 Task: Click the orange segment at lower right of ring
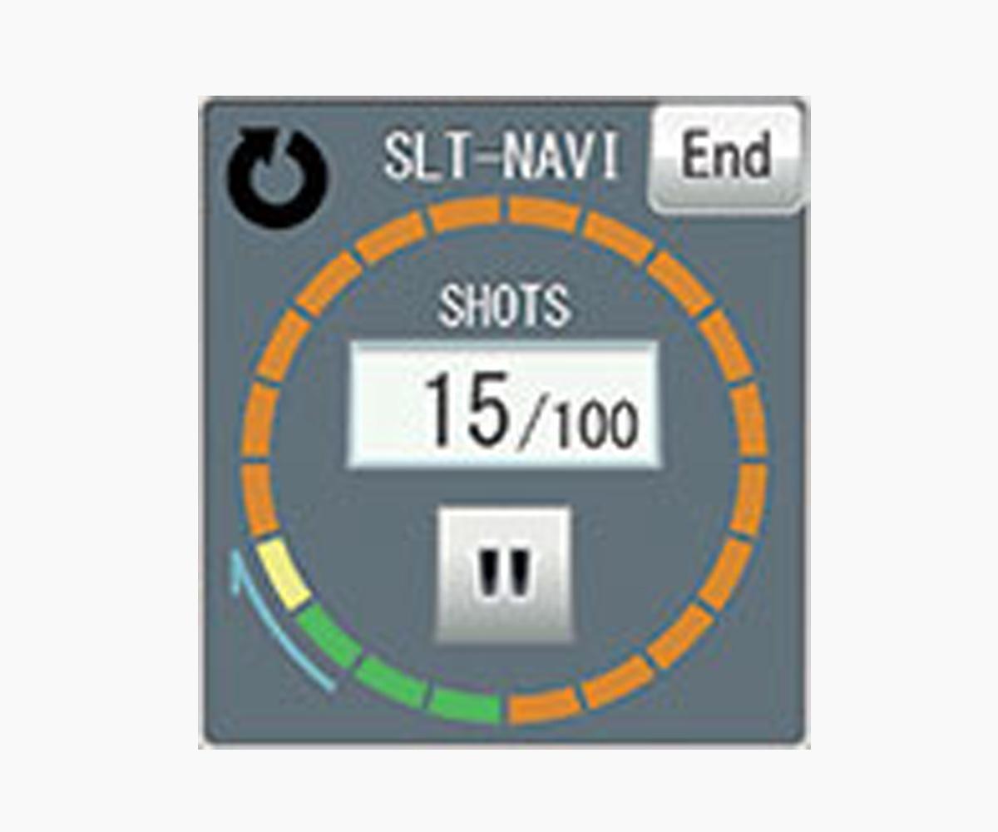pos(680,636)
